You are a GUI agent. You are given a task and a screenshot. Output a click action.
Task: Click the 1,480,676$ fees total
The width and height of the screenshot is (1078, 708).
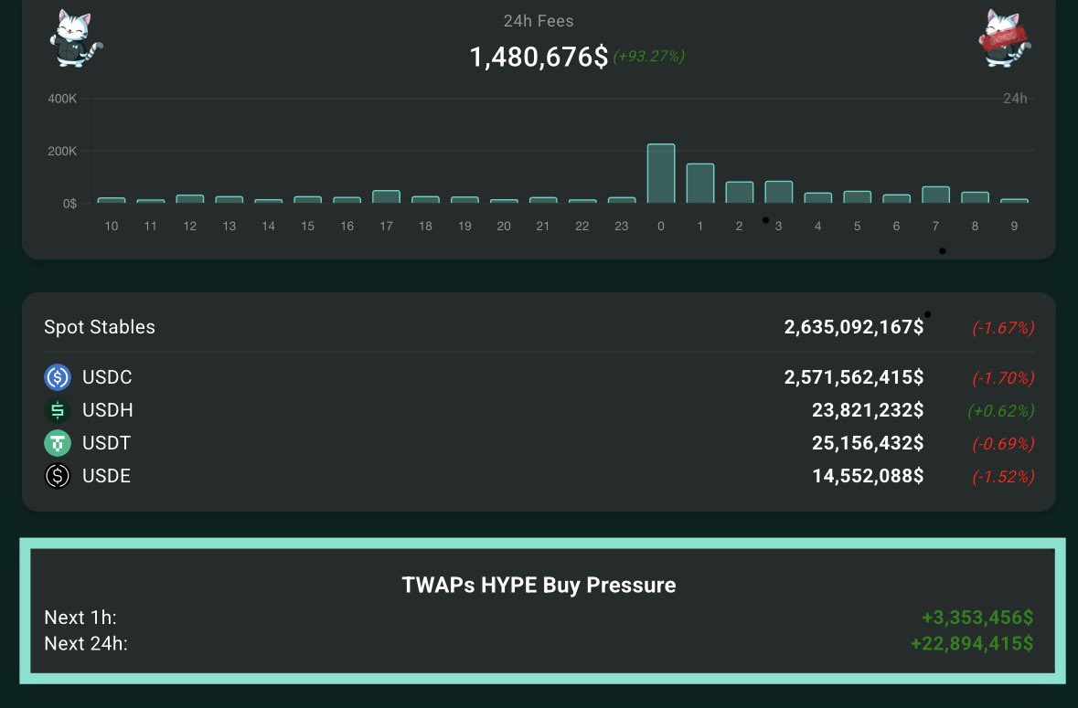point(539,57)
